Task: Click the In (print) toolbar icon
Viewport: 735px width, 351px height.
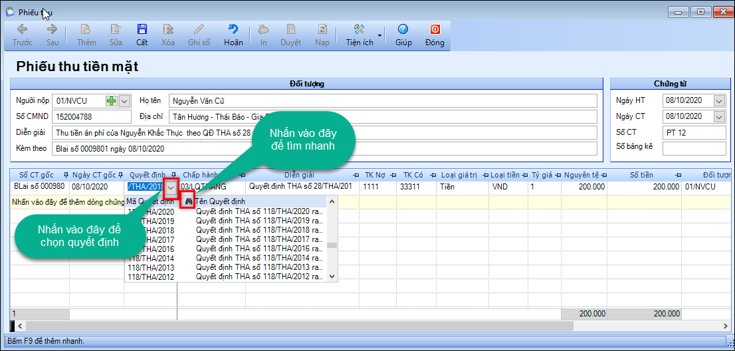Action: coord(264,36)
